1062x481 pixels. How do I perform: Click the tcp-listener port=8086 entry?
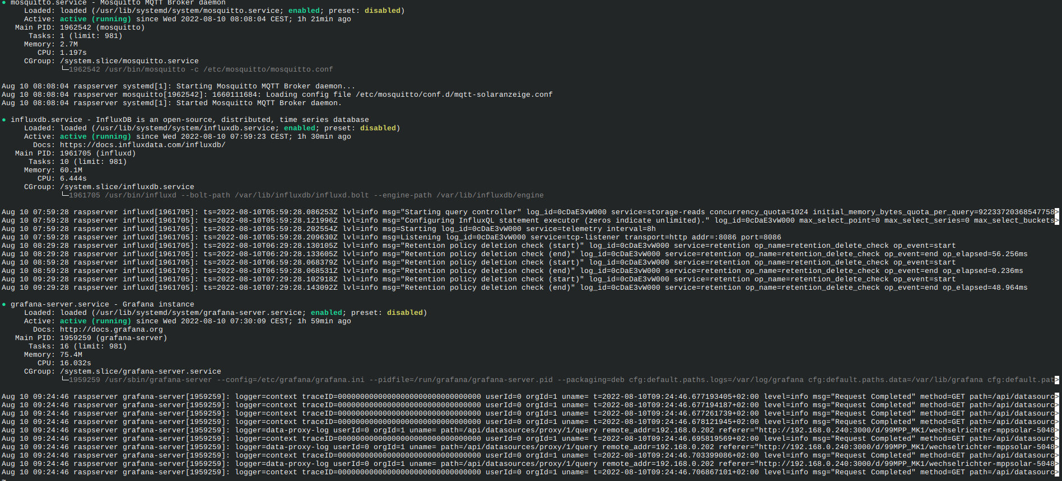click(656, 237)
